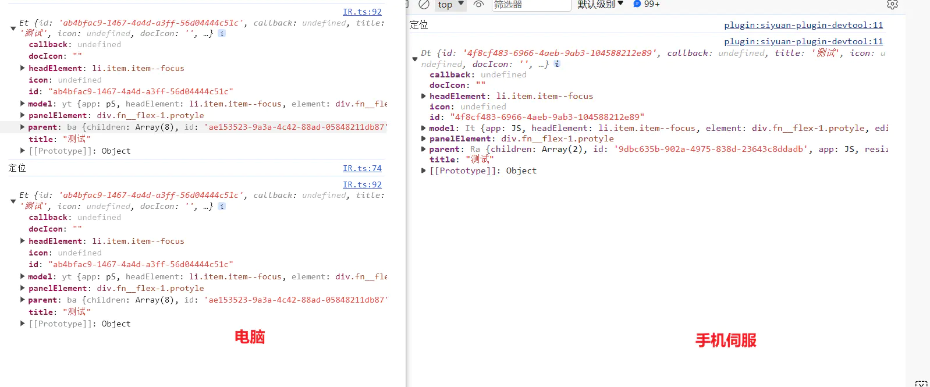Collapse the first Et object on left
930x387 pixels.
click(x=13, y=28)
